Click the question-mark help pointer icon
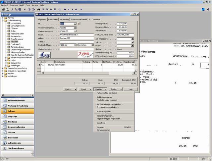Image resolution: width=212 pixels, height=161 pixels. (208, 9)
